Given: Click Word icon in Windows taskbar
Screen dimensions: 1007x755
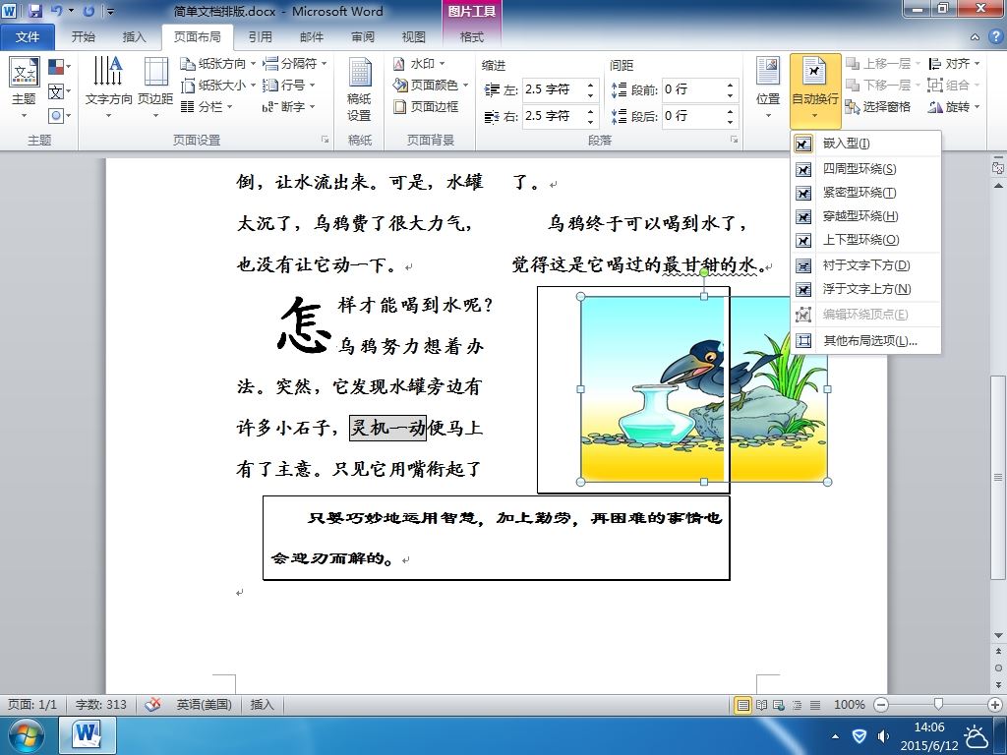Looking at the screenshot, I should [x=88, y=735].
